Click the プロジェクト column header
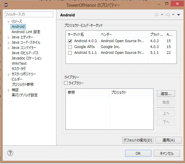The image size is (185, 164). pyautogui.click(x=132, y=92)
